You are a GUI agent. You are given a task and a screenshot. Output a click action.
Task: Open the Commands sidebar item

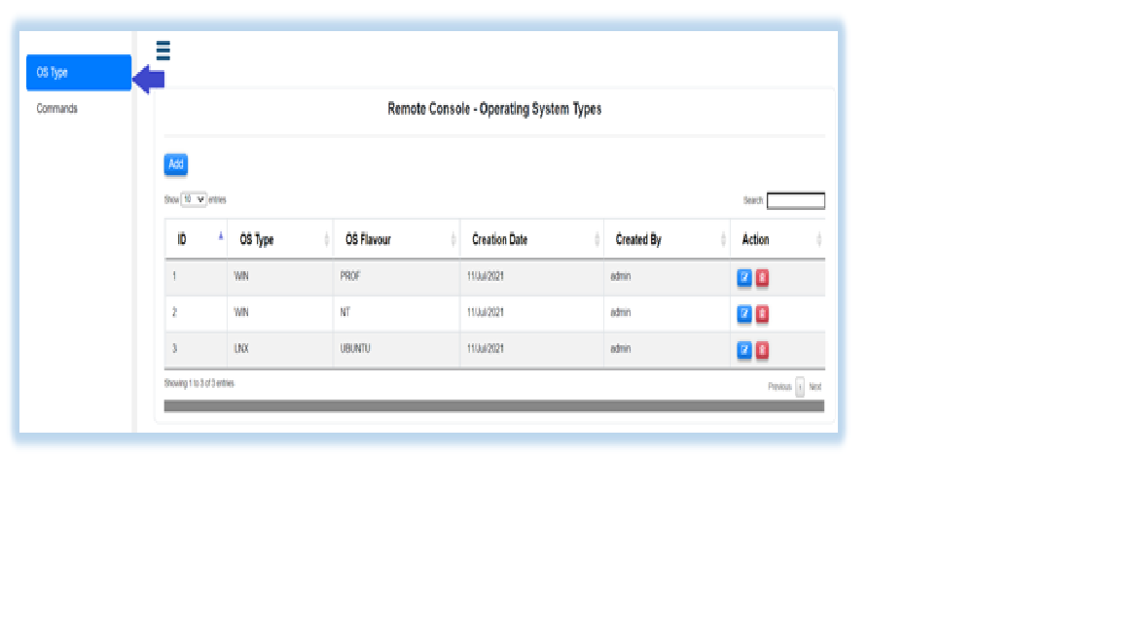(x=57, y=109)
